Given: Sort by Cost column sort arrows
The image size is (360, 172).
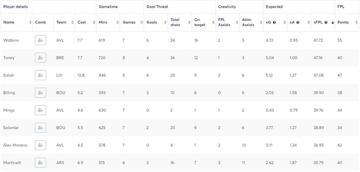Looking at the screenshot, I should [x=94, y=22].
